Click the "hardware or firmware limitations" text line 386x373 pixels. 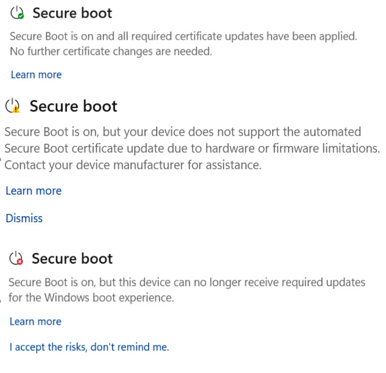191,148
